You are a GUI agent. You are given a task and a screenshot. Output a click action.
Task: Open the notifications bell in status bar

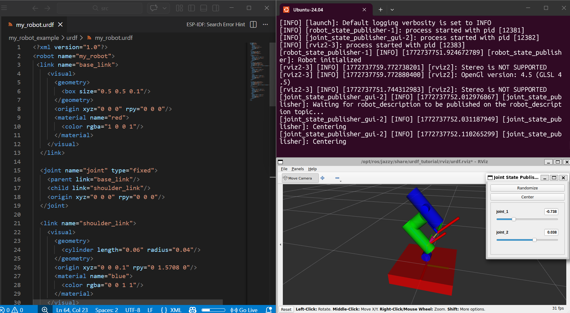click(x=269, y=310)
